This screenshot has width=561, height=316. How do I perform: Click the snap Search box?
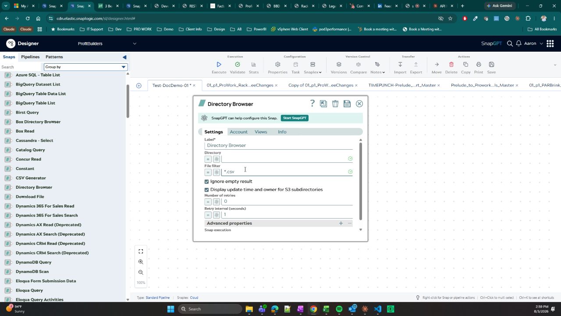click(21, 67)
